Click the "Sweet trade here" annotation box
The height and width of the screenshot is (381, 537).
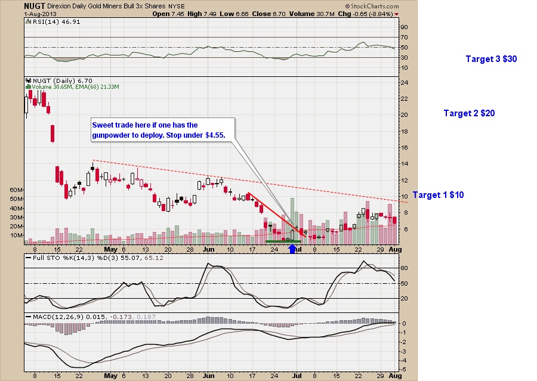click(163, 130)
